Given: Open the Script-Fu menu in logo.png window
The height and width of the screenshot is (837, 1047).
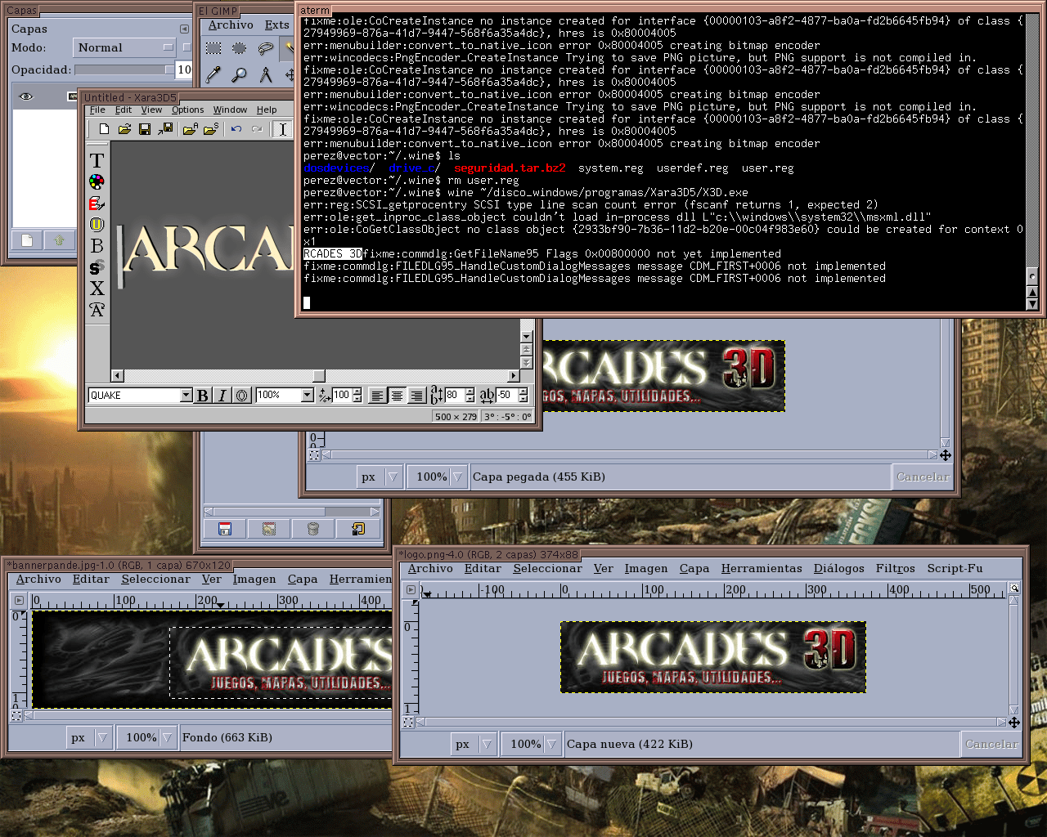Looking at the screenshot, I should click(x=955, y=569).
